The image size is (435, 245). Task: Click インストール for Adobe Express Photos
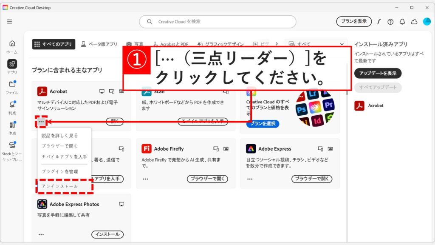[107, 234]
